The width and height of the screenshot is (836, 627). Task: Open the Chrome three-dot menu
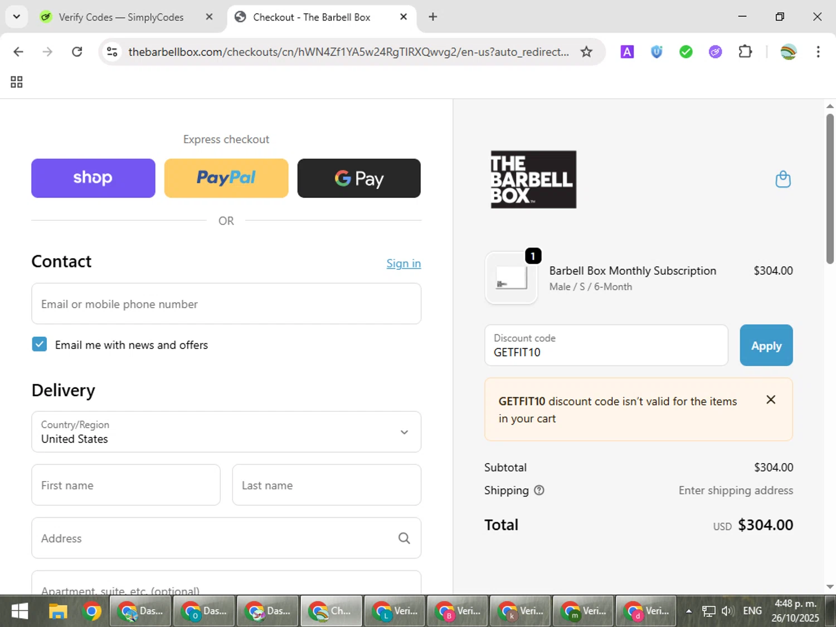[818, 52]
